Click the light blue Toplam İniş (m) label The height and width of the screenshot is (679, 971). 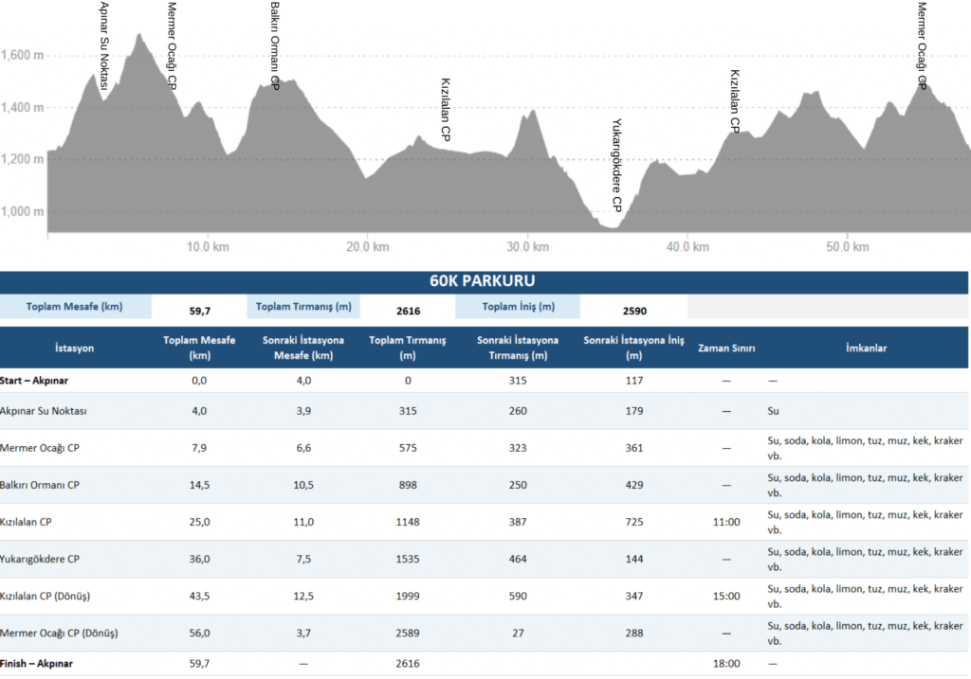pos(518,307)
